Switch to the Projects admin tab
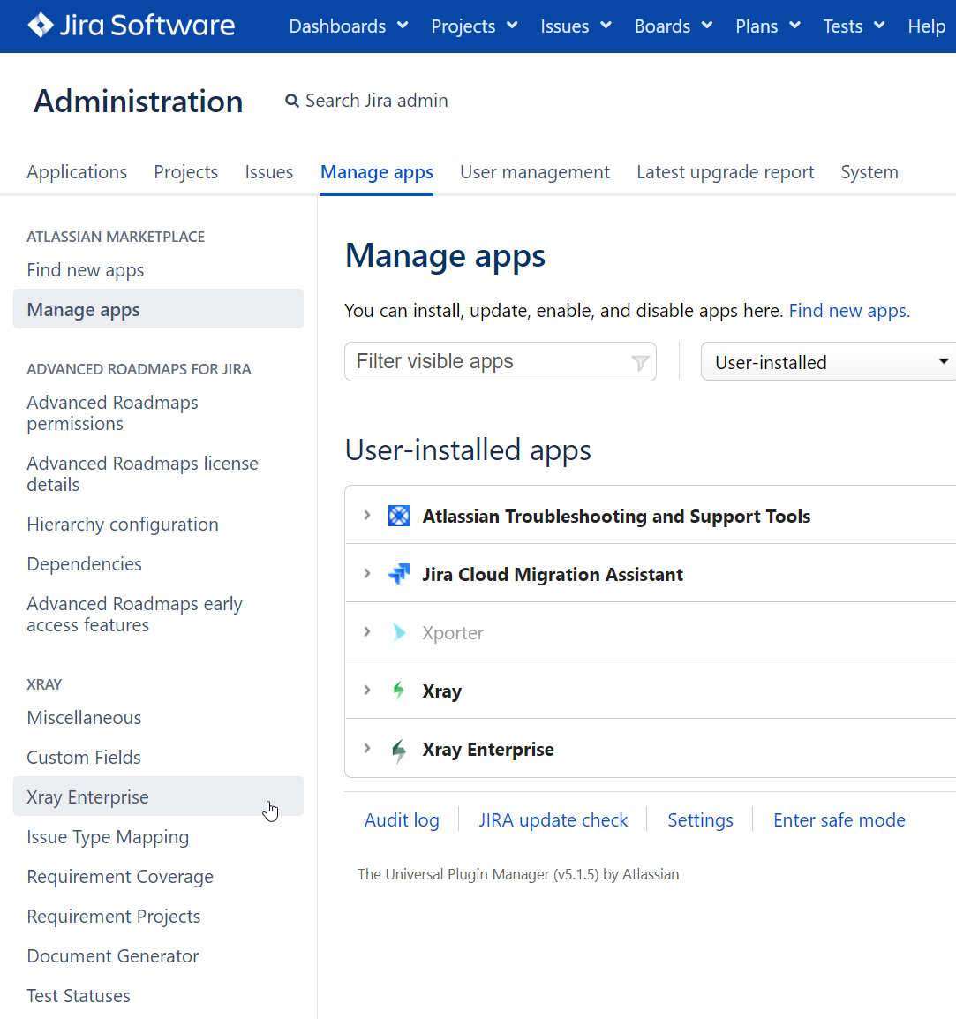This screenshot has width=956, height=1019. pos(185,172)
